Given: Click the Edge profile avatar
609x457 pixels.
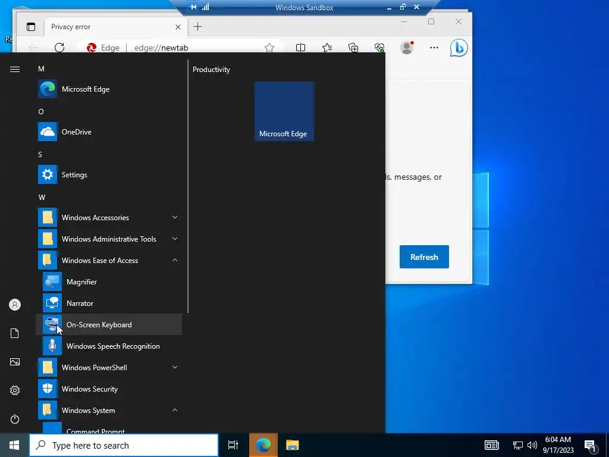Looking at the screenshot, I should click(x=407, y=48).
